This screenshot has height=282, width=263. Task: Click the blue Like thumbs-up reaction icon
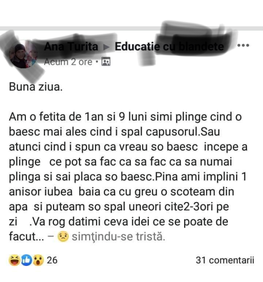tap(26, 260)
